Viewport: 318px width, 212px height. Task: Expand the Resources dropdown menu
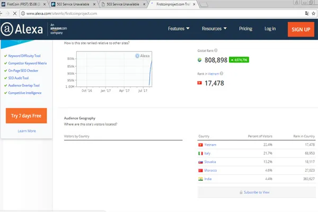coord(214,29)
